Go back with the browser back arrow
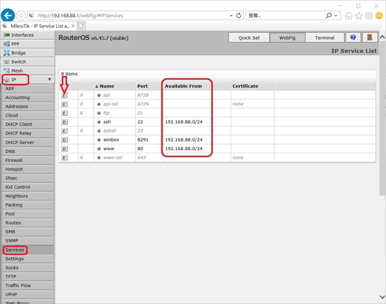 tap(8, 15)
